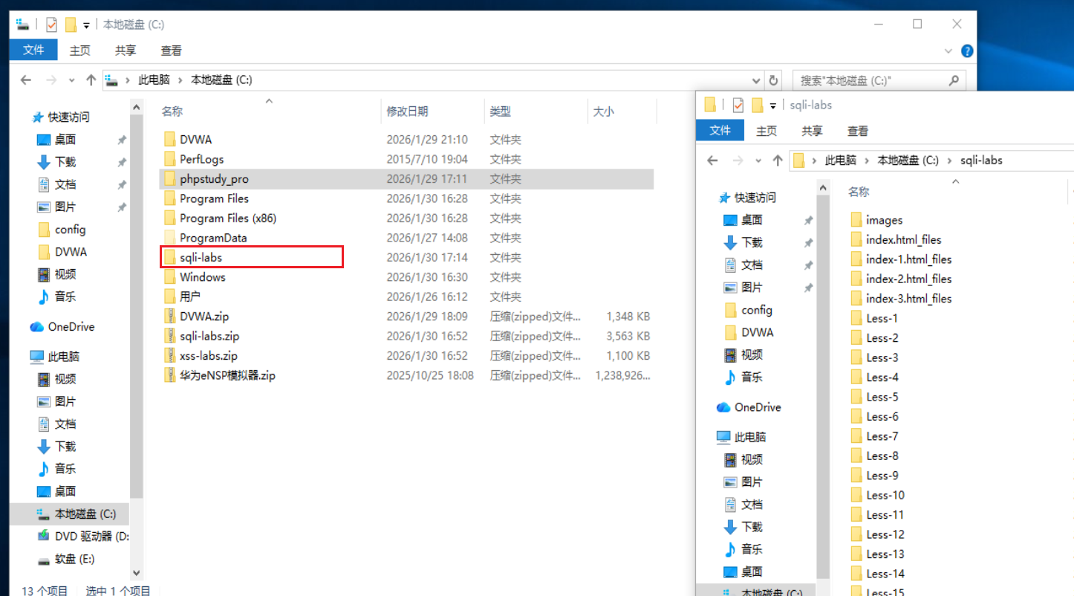
Task: Click the help icon in C: window
Action: click(x=966, y=51)
